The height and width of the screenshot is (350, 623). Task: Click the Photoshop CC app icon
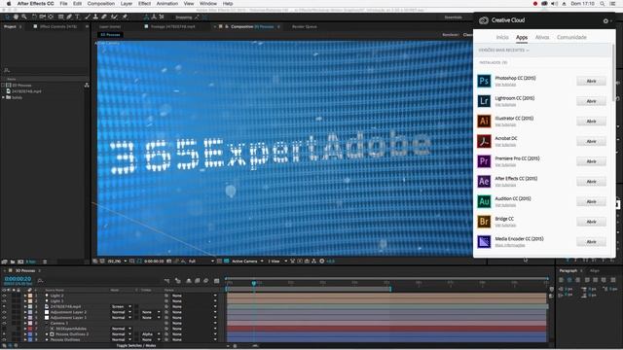click(x=484, y=81)
